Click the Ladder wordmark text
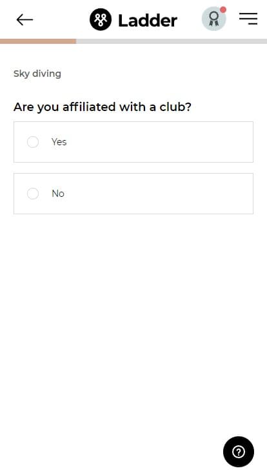This screenshot has width=267, height=475. [x=148, y=20]
